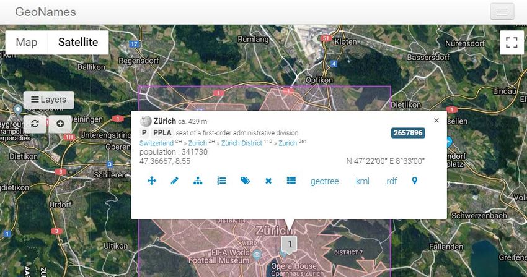Click the geoname ID 2657896 badge
The height and width of the screenshot is (277, 527).
click(408, 133)
